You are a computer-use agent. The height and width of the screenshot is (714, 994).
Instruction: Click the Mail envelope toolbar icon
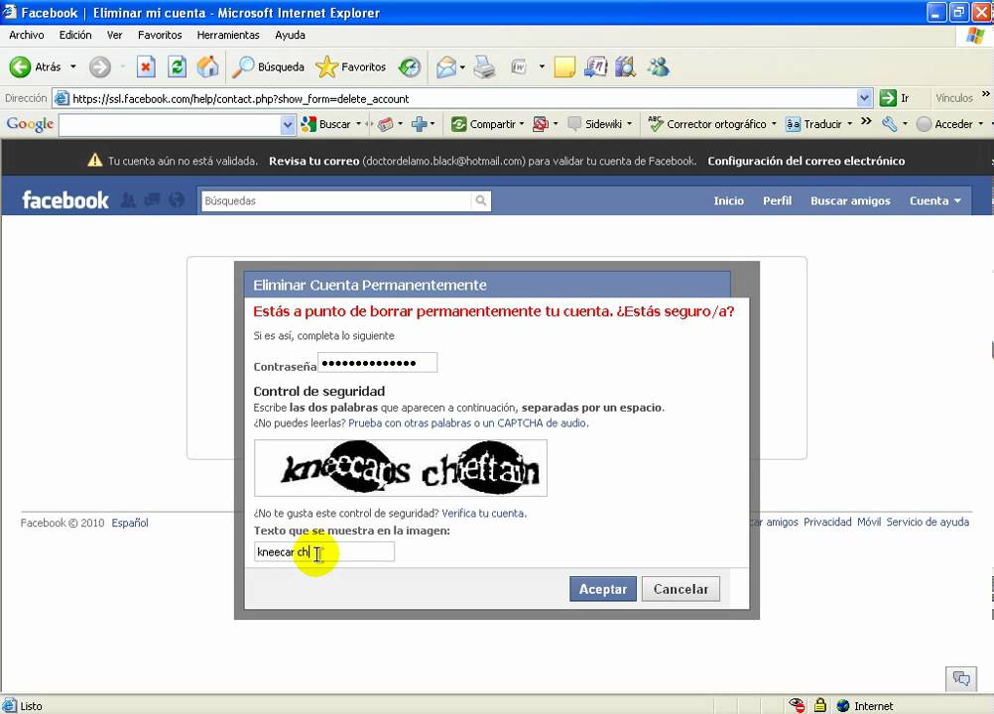click(x=446, y=66)
